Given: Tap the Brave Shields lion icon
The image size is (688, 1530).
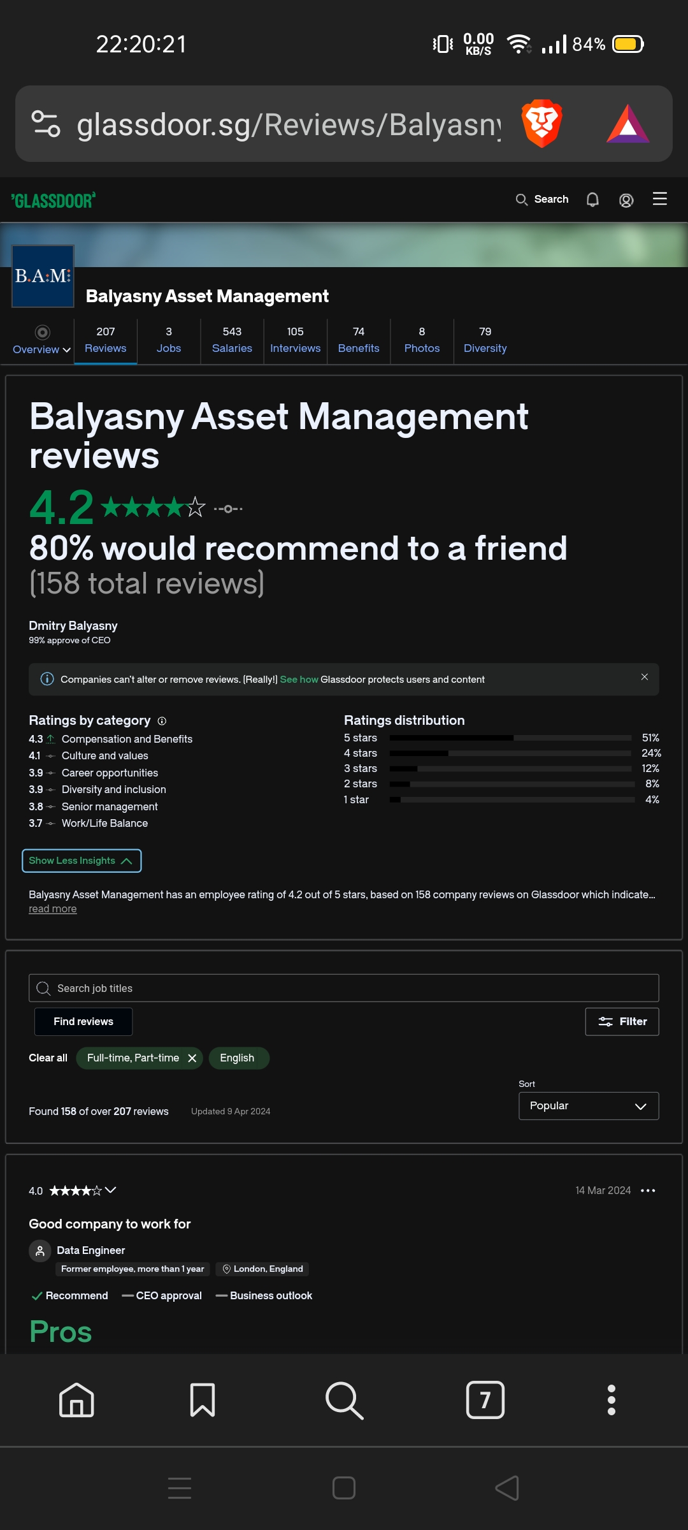Looking at the screenshot, I should 541,124.
